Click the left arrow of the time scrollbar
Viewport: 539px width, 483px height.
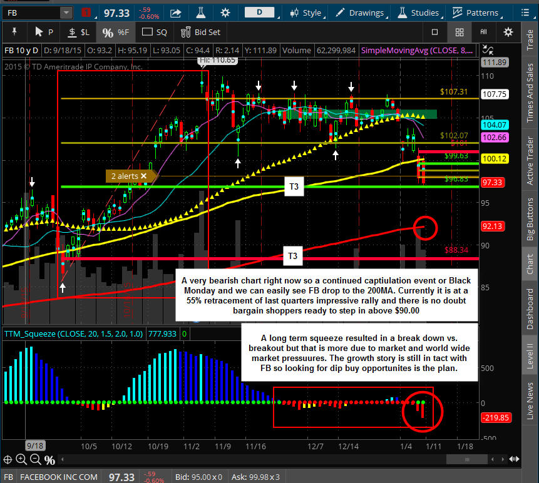click(x=493, y=459)
